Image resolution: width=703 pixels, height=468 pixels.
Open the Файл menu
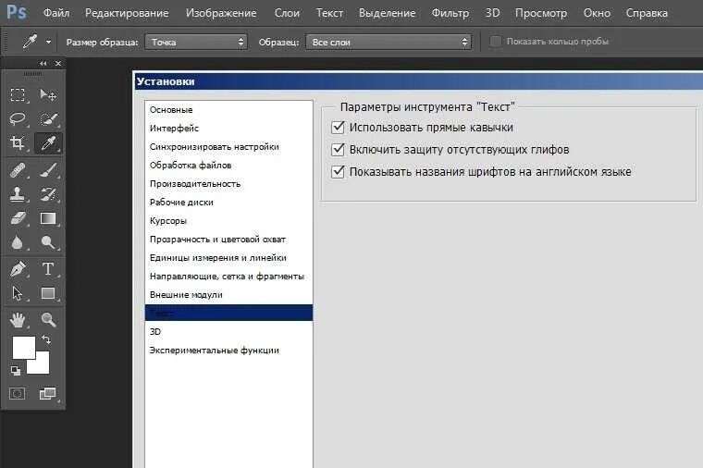(x=56, y=13)
